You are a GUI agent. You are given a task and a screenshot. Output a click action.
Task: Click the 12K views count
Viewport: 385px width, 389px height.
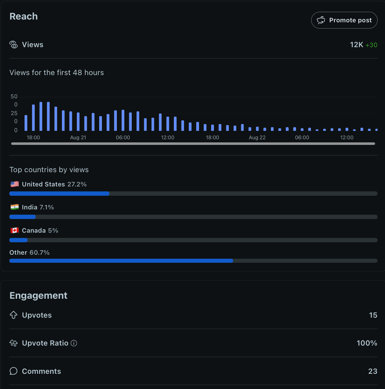point(356,45)
